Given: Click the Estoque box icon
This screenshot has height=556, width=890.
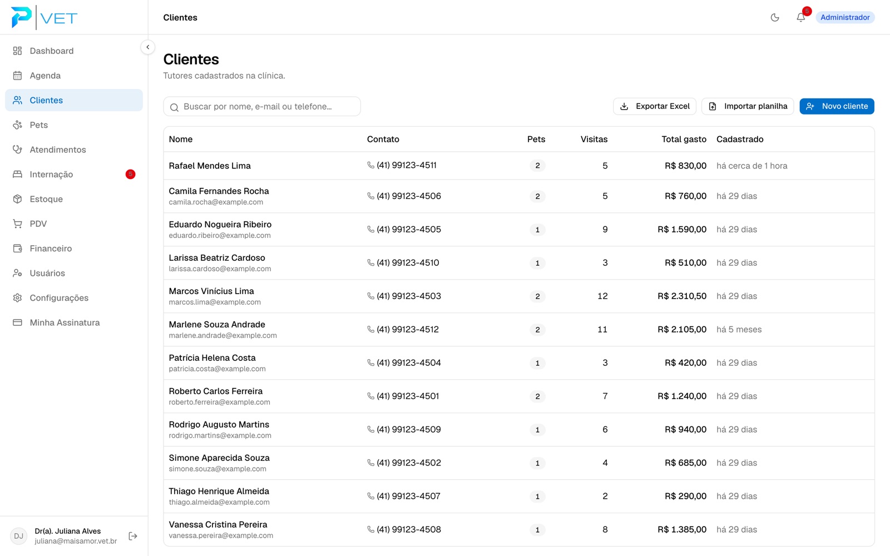Looking at the screenshot, I should tap(18, 199).
